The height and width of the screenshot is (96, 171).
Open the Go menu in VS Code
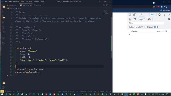pyautogui.click(x=27, y=2)
